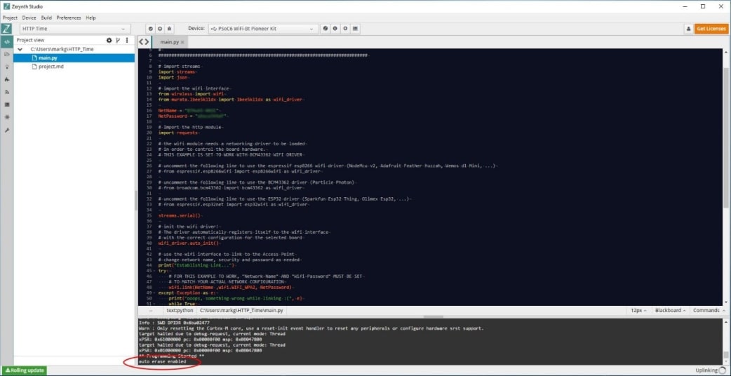
Task: Collapse the C:\Users\markg\HTTP_Time folder
Action: tap(20, 49)
